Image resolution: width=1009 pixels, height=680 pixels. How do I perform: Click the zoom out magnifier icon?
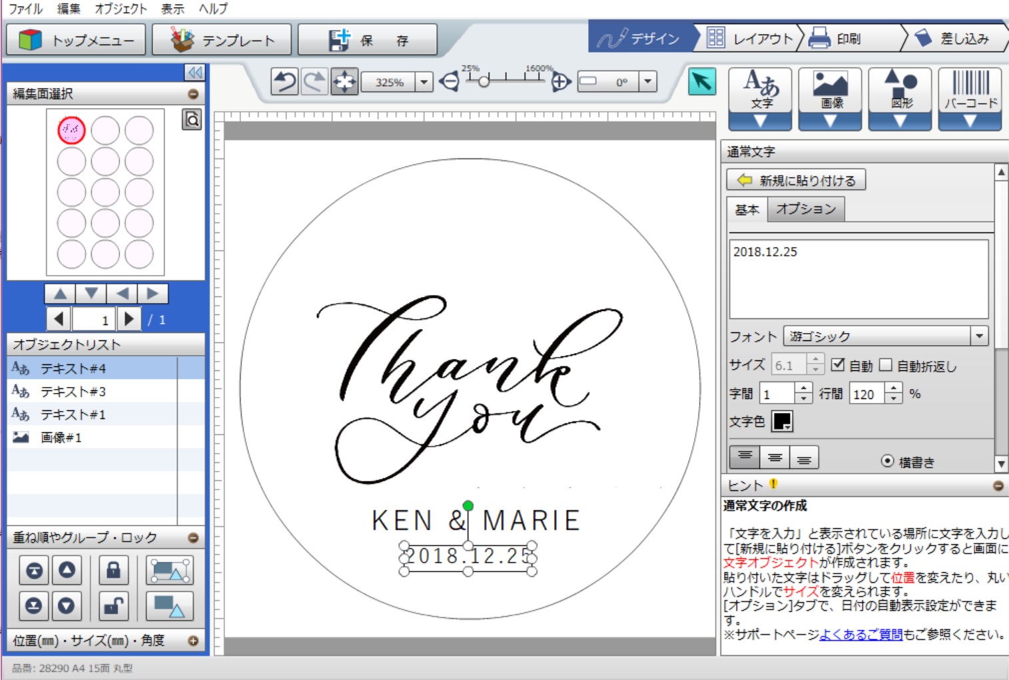coord(450,82)
